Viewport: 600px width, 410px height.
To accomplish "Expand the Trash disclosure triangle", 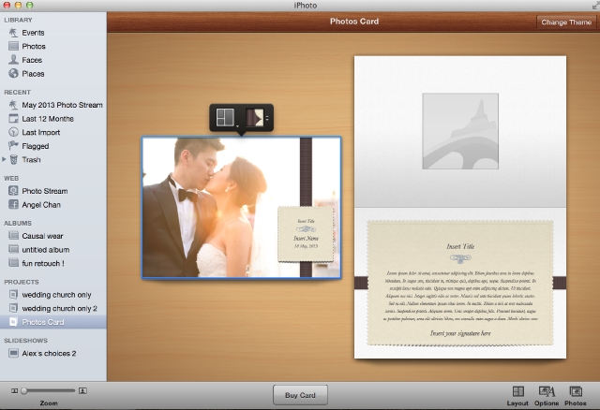I will coord(5,160).
